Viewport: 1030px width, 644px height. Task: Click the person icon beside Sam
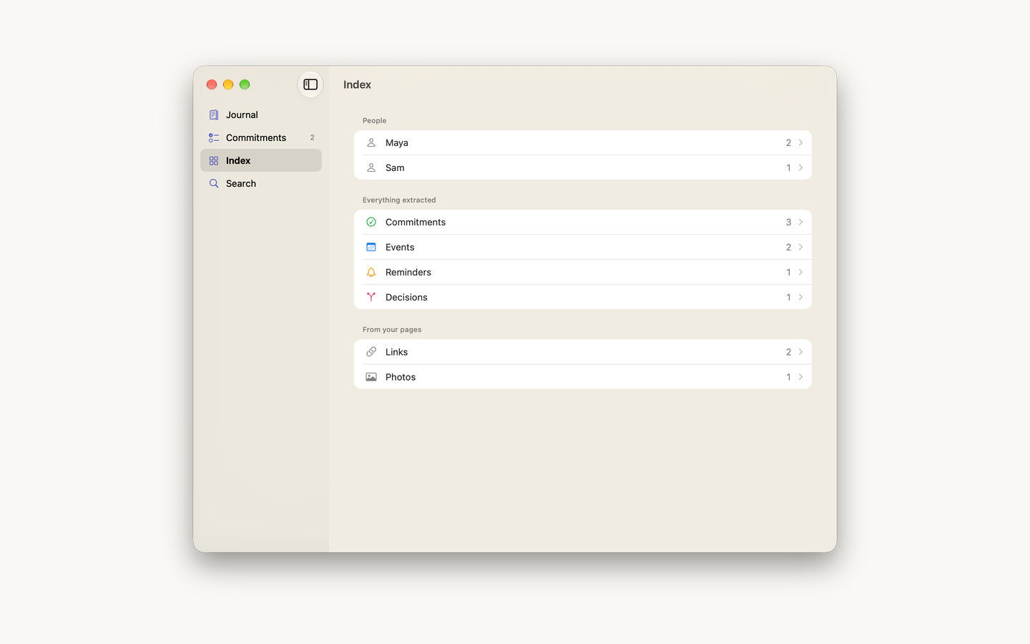pyautogui.click(x=371, y=167)
